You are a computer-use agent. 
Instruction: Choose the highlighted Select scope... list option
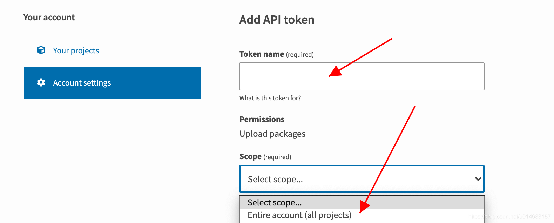click(275, 203)
